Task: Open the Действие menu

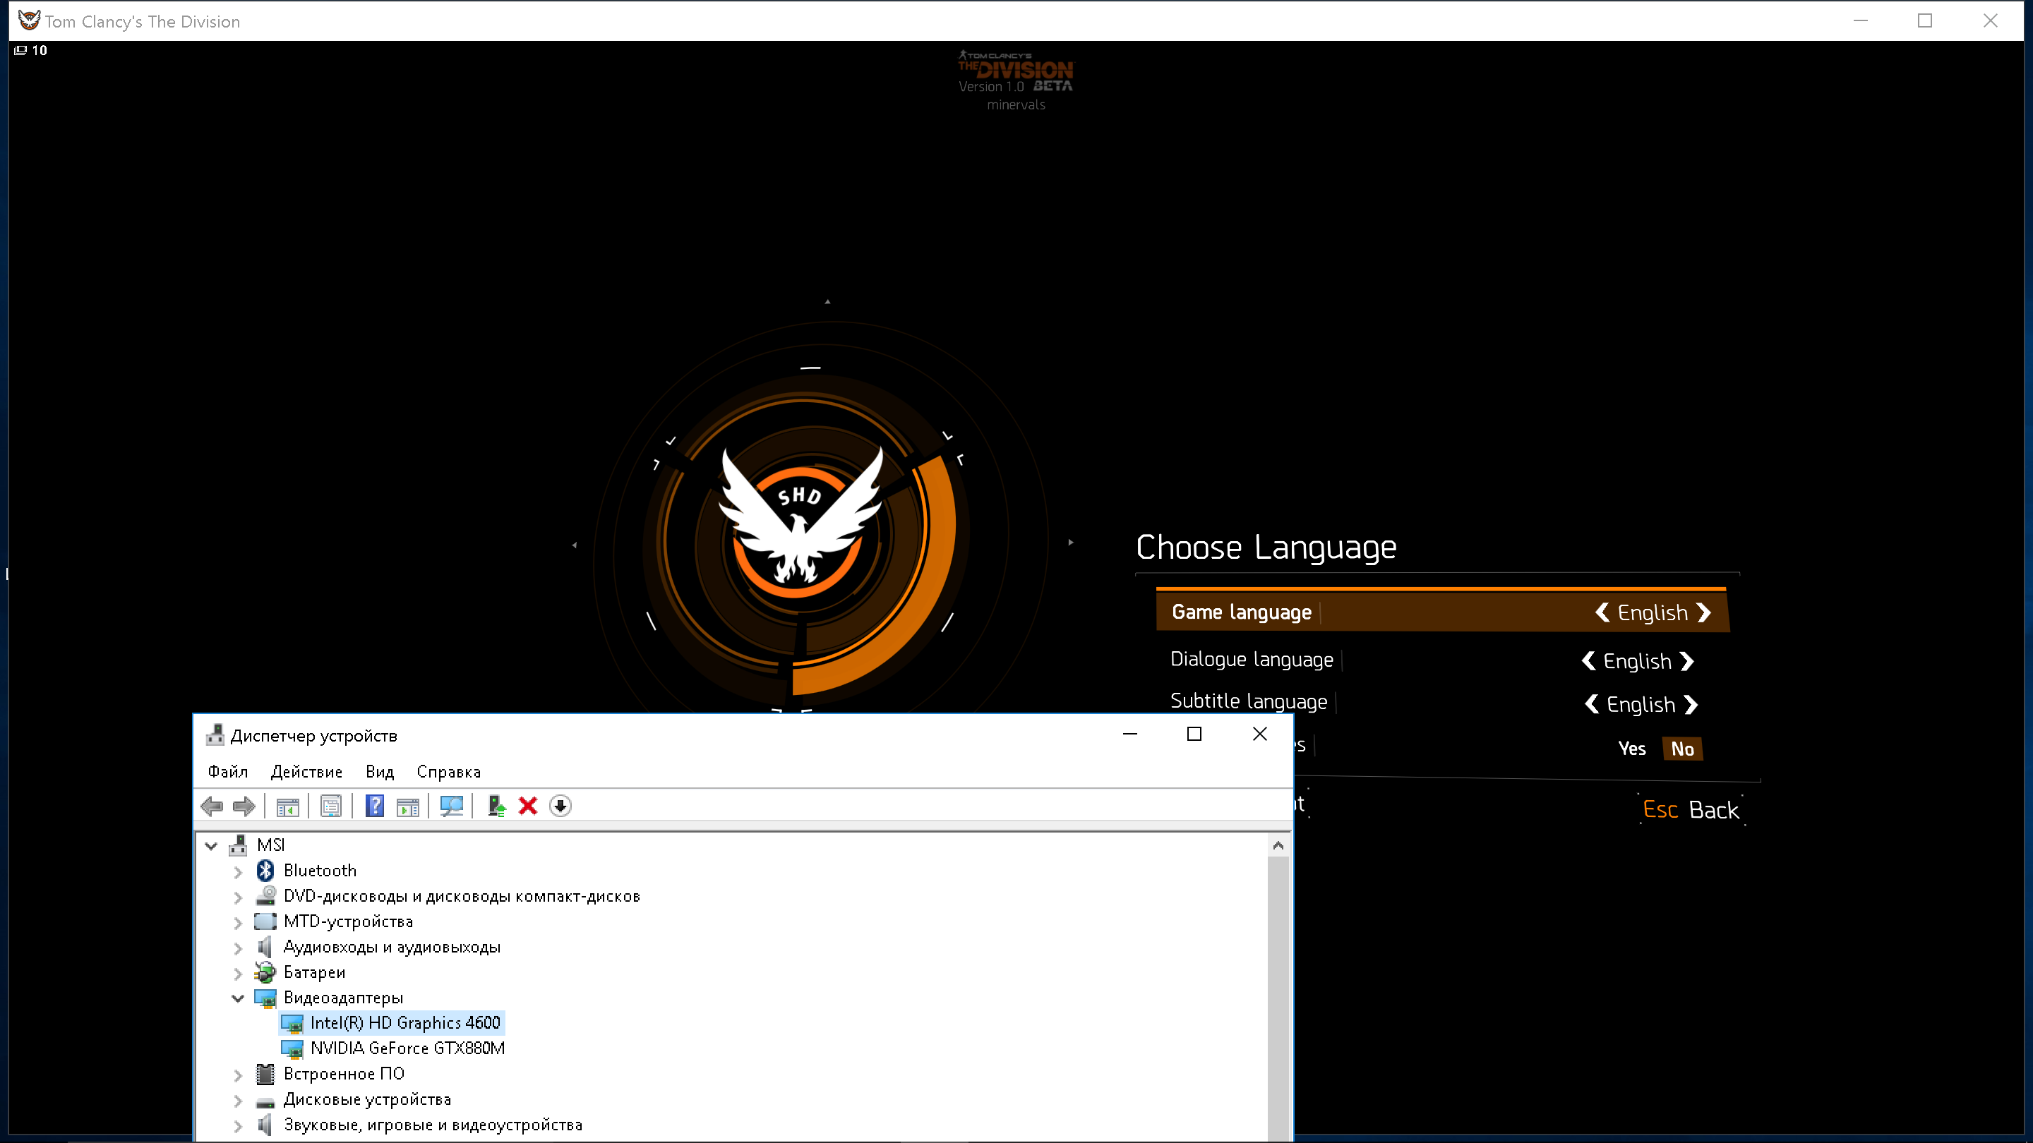Action: [306, 771]
